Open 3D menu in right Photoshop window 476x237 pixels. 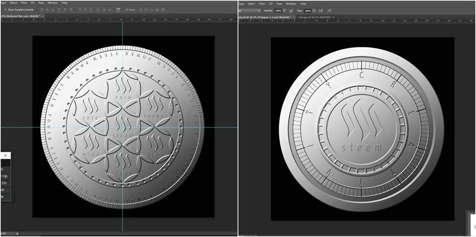click(x=271, y=3)
